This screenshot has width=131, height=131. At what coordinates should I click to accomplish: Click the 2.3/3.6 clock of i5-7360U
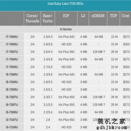48,74
